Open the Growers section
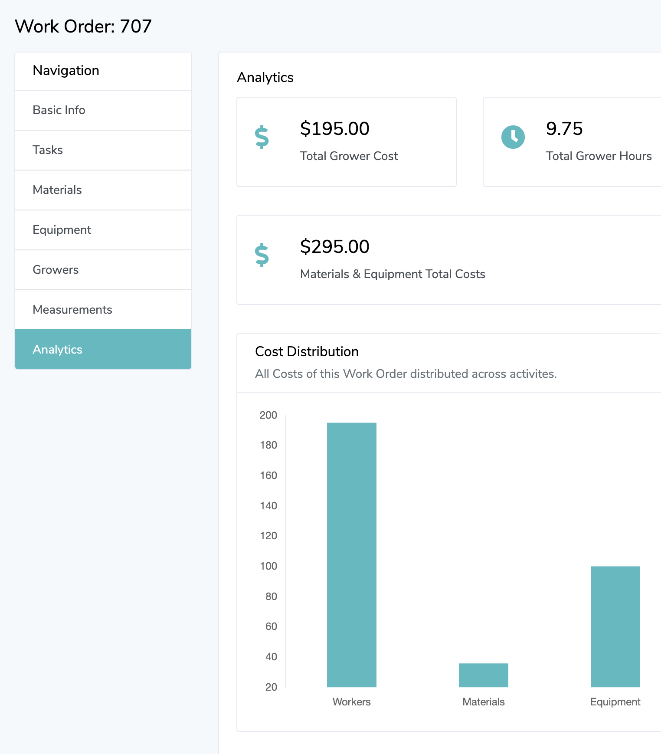This screenshot has height=754, width=661. click(103, 270)
